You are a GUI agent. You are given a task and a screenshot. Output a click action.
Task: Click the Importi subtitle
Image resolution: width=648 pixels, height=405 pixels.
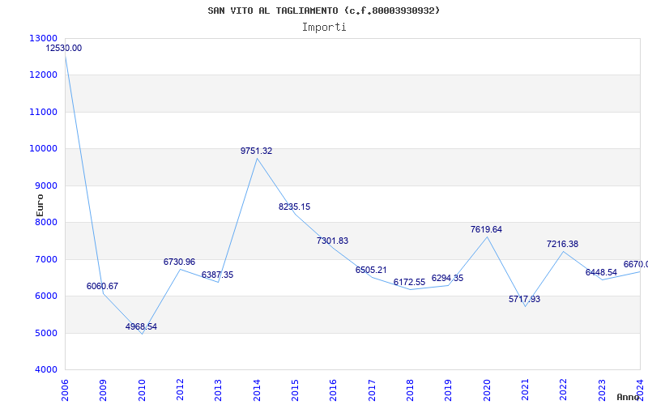324,28
